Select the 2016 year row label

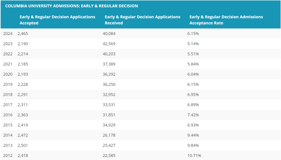(8, 115)
